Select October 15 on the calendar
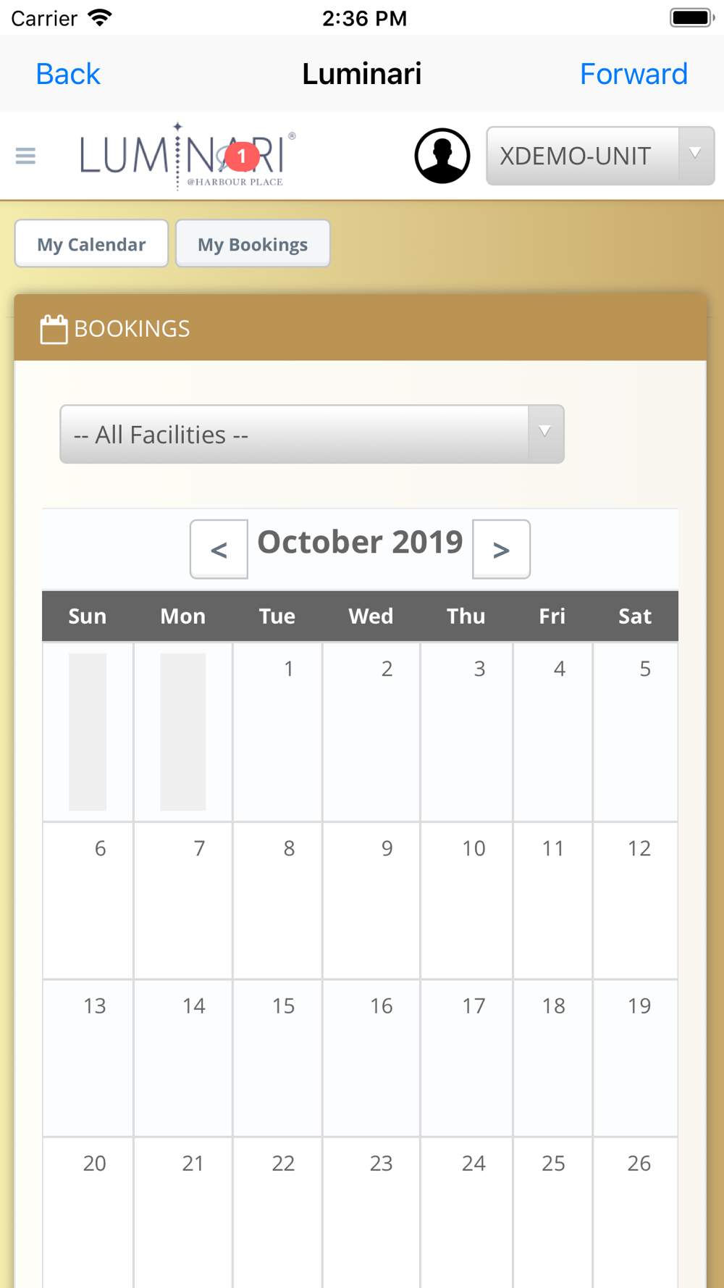This screenshot has width=724, height=1288. click(x=278, y=1057)
